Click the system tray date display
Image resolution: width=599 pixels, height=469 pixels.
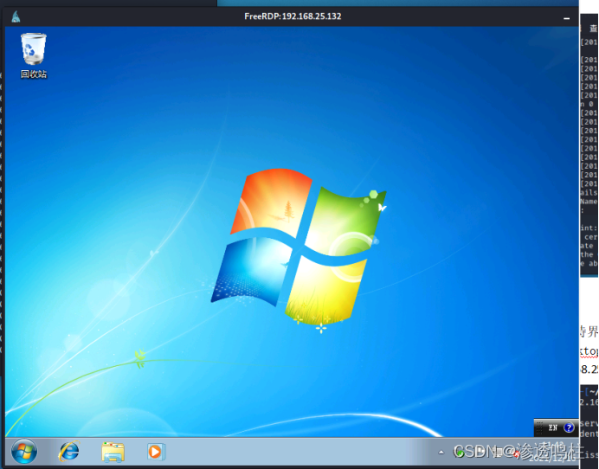click(x=552, y=457)
